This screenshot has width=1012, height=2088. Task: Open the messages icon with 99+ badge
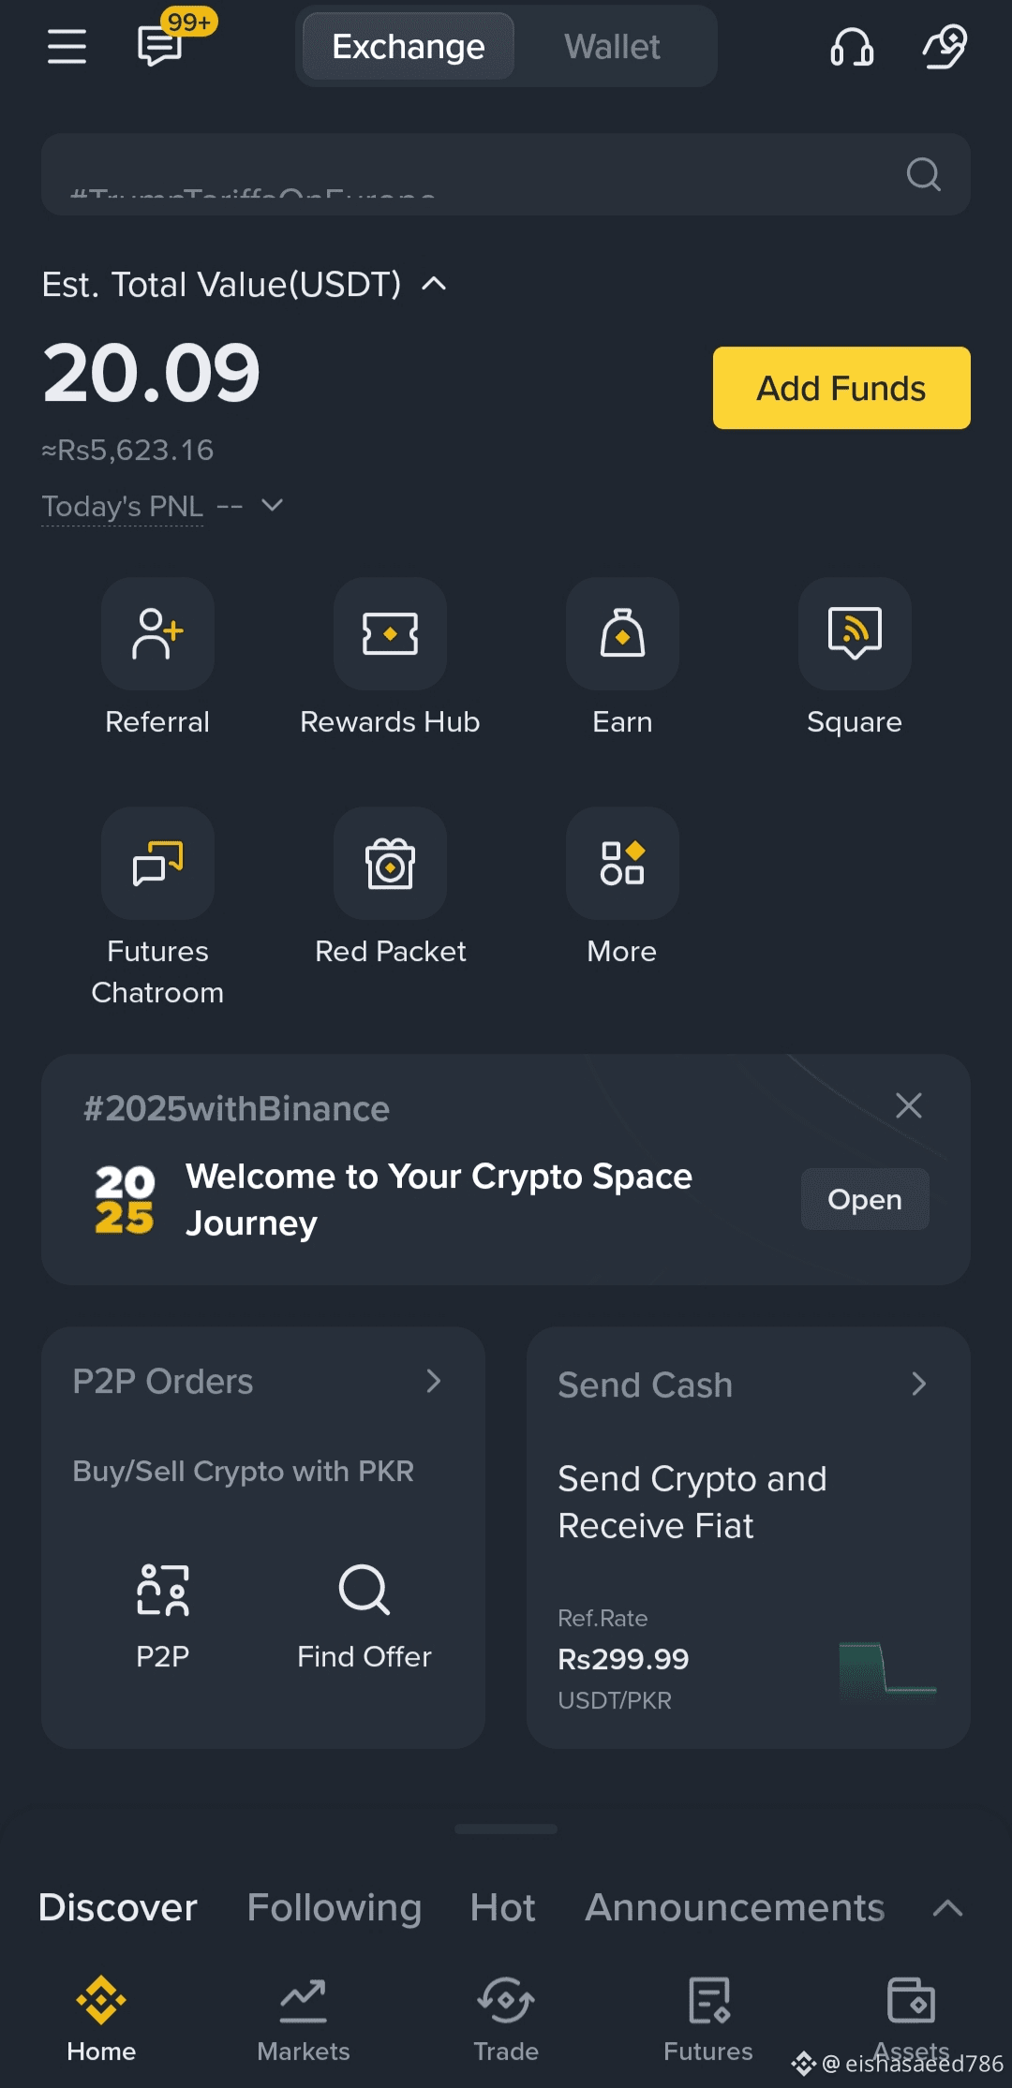click(x=160, y=45)
